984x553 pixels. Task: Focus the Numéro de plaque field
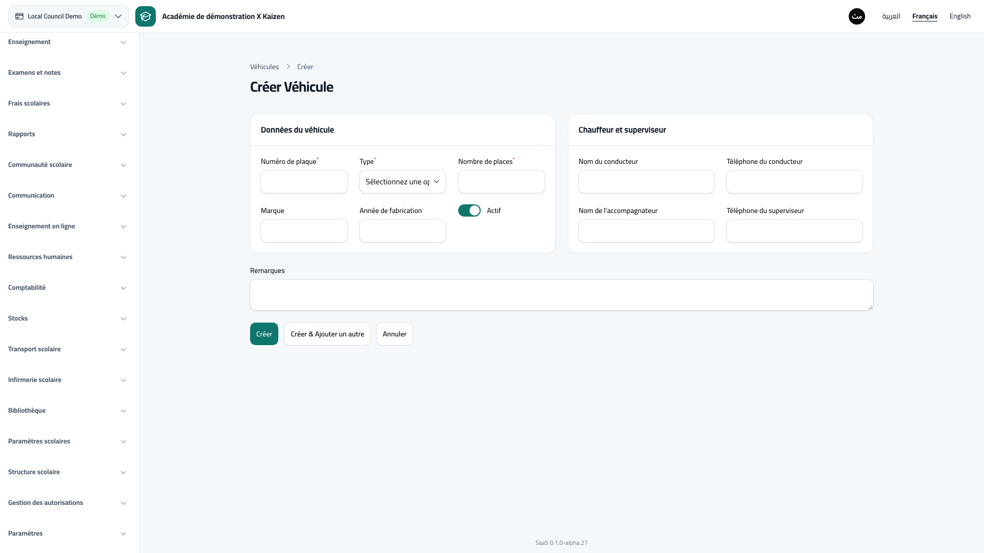pyautogui.click(x=304, y=182)
